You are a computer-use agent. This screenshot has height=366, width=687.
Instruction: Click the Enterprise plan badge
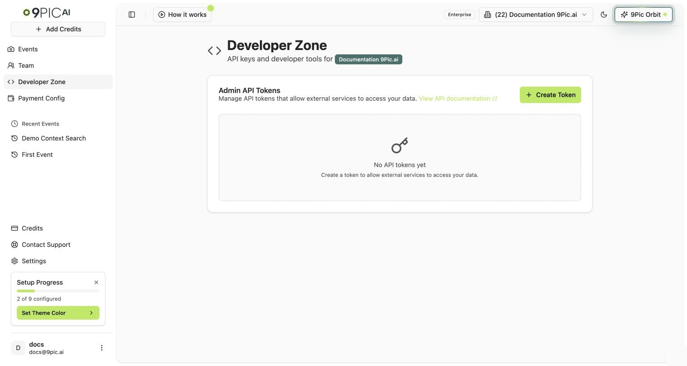(459, 15)
